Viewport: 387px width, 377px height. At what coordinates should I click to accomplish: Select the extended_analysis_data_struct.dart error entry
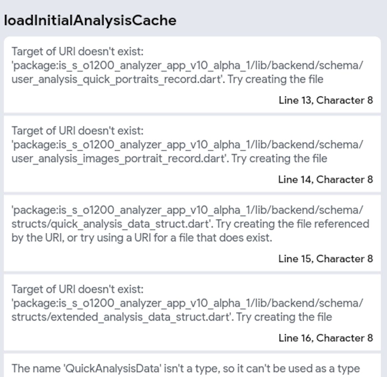[192, 313]
